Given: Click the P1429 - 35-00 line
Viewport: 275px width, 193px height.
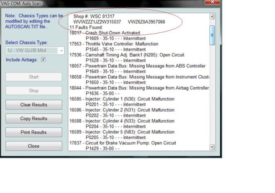Looking at the screenshot, I should coord(102,148).
